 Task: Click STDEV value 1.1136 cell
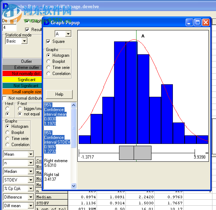pos(82,203)
